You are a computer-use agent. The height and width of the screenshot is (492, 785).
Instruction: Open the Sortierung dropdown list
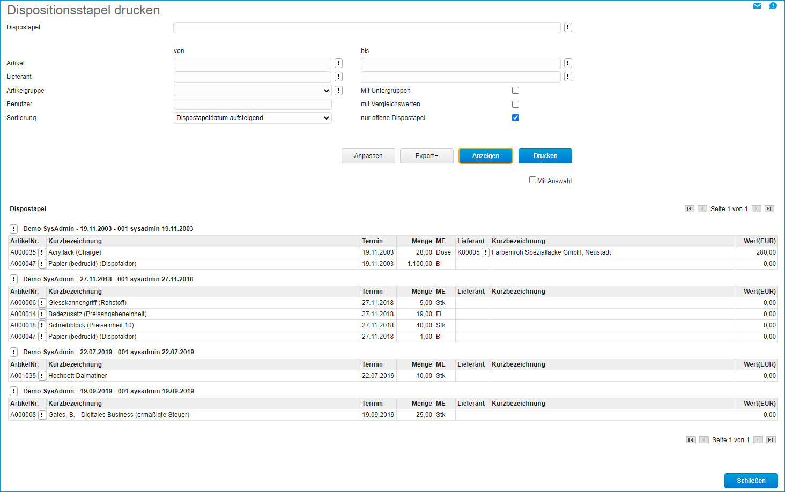pos(253,118)
